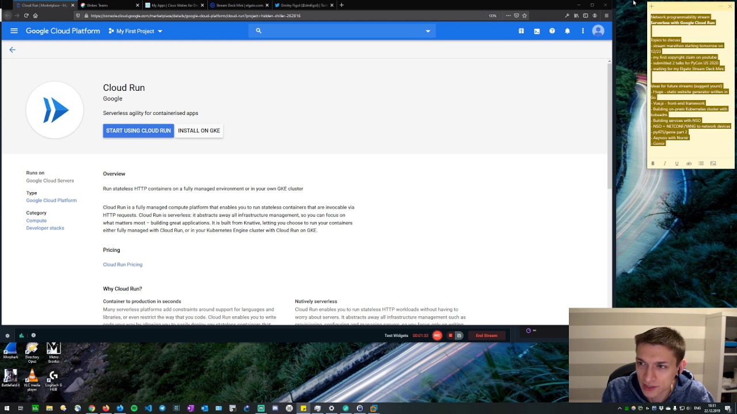Switch to the Stream Deck Mini elgato tab
The height and width of the screenshot is (414, 737).
(240, 5)
